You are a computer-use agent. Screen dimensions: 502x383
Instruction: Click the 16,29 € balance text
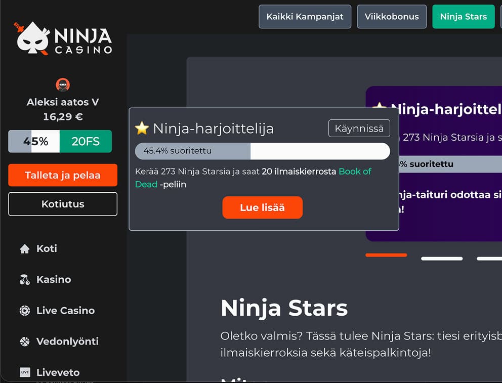[63, 117]
